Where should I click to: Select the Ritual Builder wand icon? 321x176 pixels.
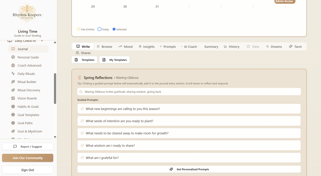pos(13,82)
